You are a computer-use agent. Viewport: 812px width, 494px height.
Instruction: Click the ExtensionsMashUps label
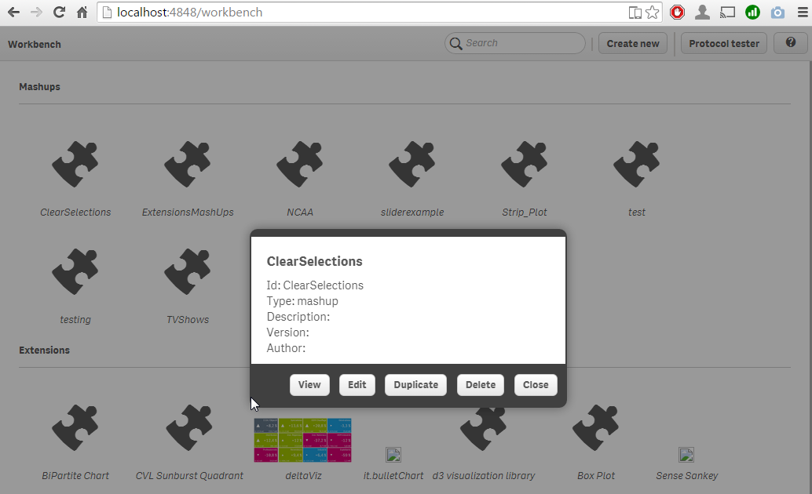(x=188, y=212)
